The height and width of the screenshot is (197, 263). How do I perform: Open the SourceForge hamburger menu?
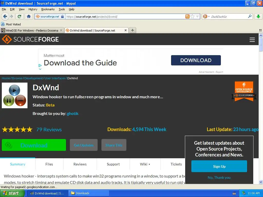point(252,40)
